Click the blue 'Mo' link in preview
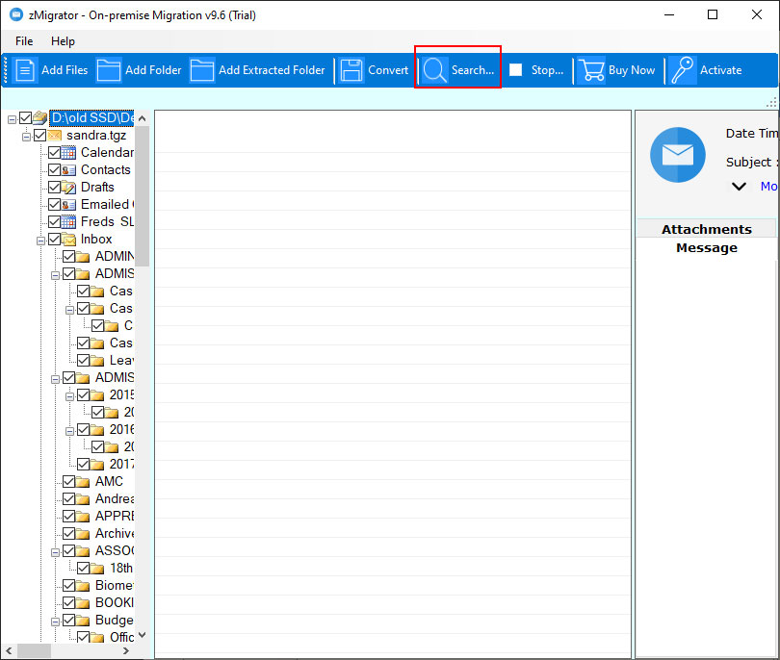The image size is (780, 660). (x=768, y=187)
